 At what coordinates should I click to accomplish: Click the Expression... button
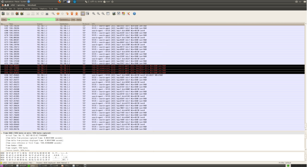click(64, 19)
